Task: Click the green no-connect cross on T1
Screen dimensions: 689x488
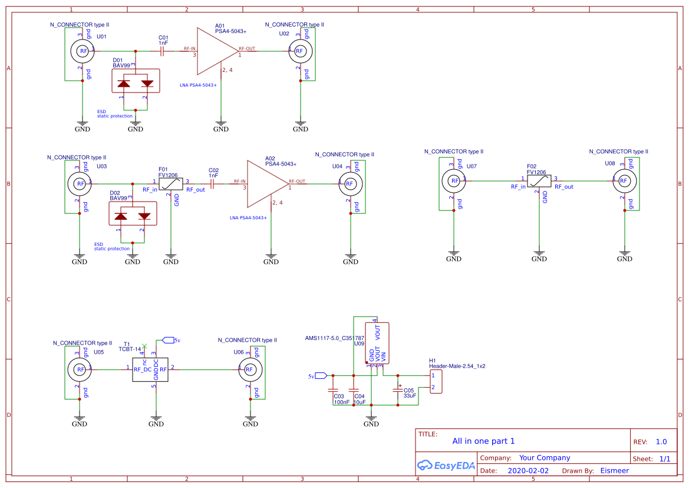Action: 144,345
